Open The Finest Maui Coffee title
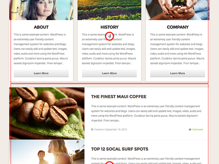Image resolution: width=219 pixels, height=164 pixels. [119, 97]
